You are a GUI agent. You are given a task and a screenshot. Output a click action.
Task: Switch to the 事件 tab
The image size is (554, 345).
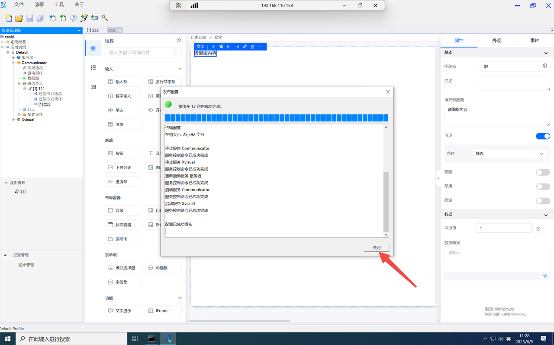point(535,41)
